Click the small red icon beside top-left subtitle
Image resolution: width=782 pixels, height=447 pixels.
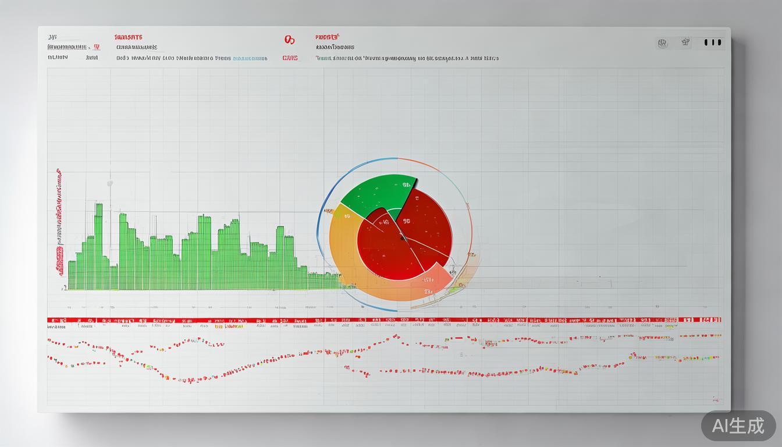(97, 47)
